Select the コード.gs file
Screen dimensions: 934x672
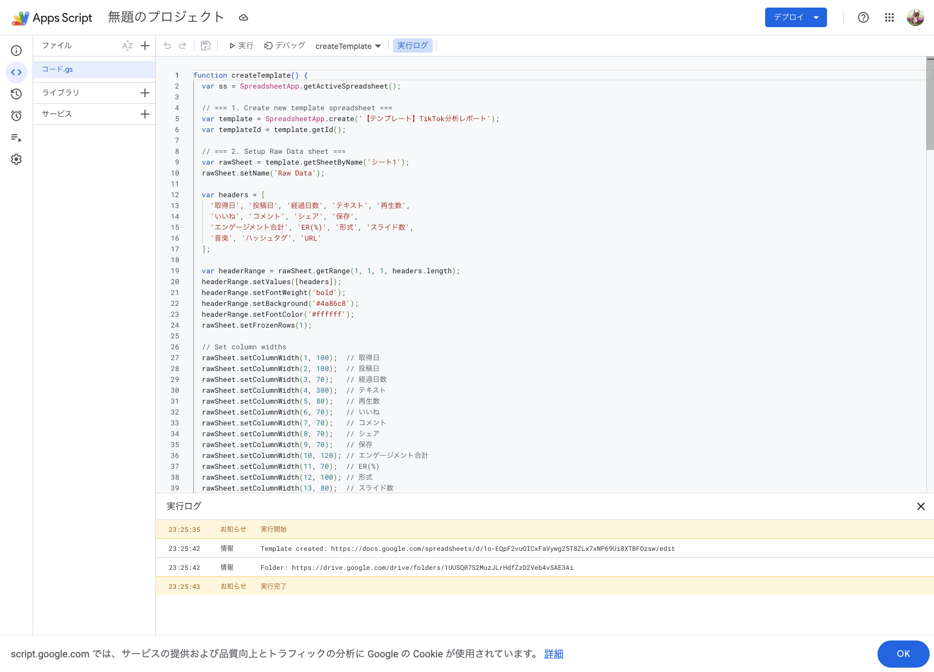pyautogui.click(x=94, y=70)
